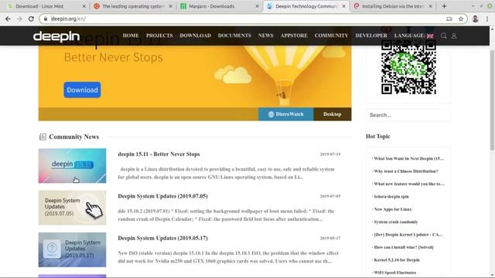Open 'Why trust a Chinese Distribution?' topic
The height and width of the screenshot is (278, 495).
click(405, 171)
